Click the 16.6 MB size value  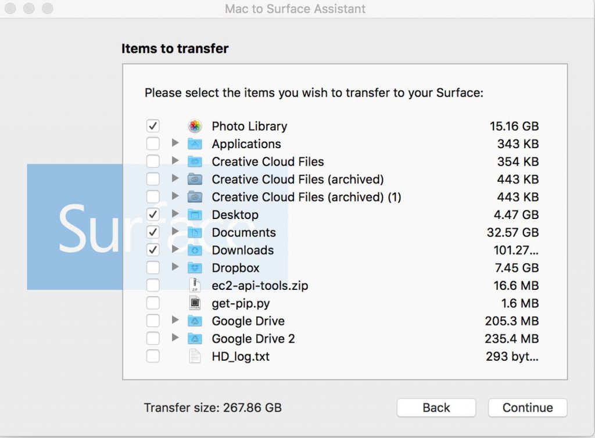click(516, 286)
